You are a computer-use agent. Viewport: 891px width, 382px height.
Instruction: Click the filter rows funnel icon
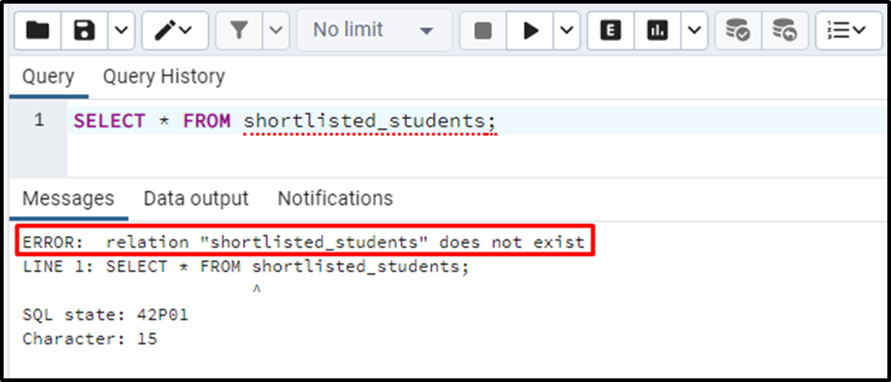(239, 30)
